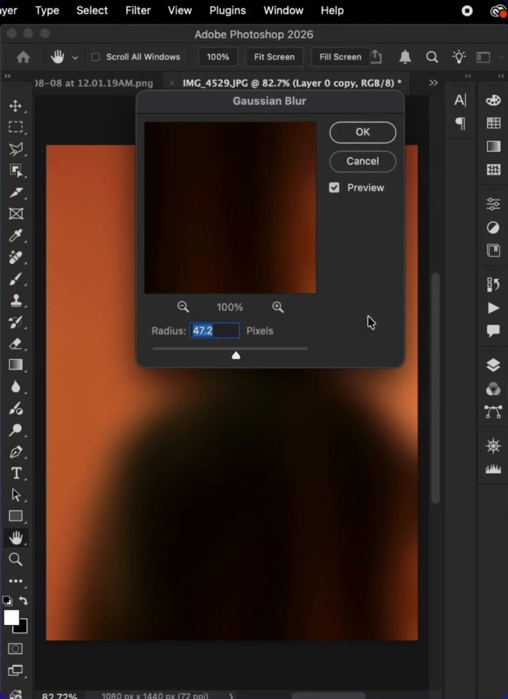Open the Plugins menu
Screen dimensions: 508x699
[228, 11]
